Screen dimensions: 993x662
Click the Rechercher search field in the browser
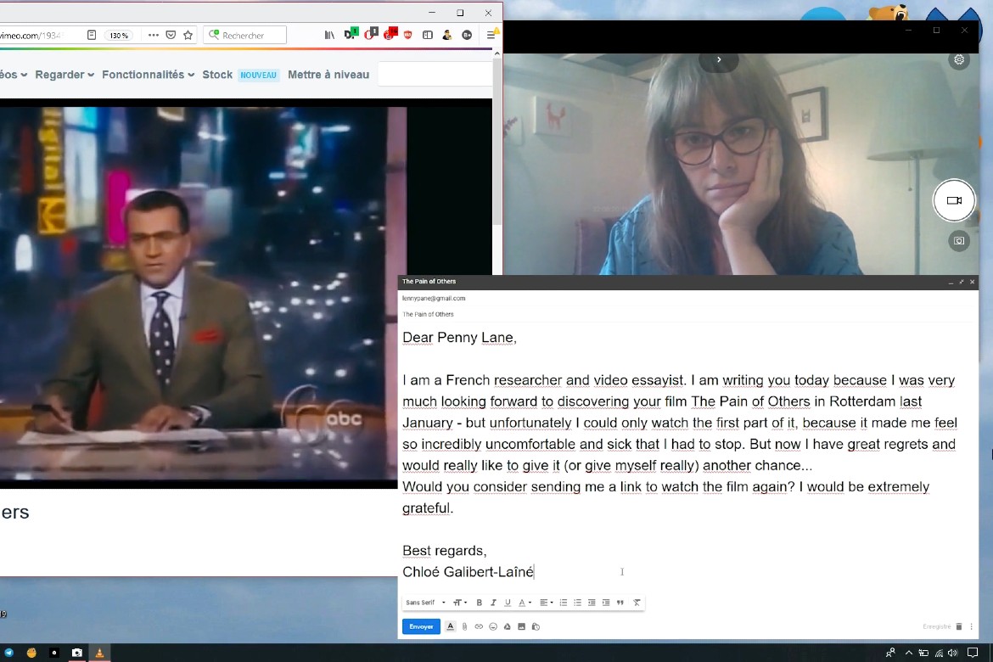point(246,36)
